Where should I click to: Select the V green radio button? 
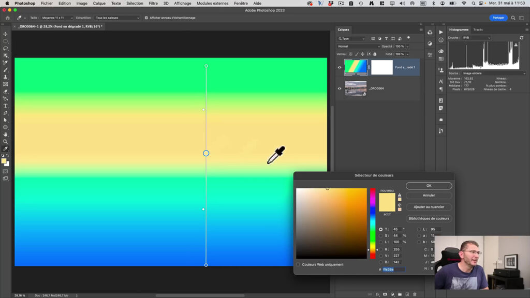[x=380, y=256]
